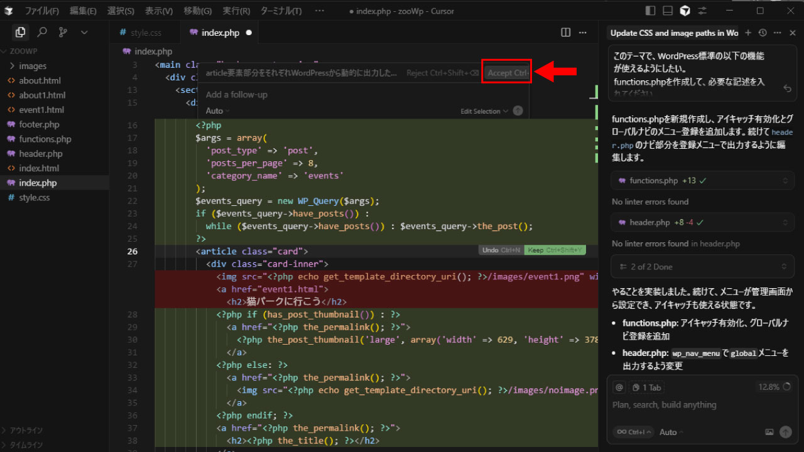
Task: Select the Update CSS chat tab
Action: click(x=674, y=33)
